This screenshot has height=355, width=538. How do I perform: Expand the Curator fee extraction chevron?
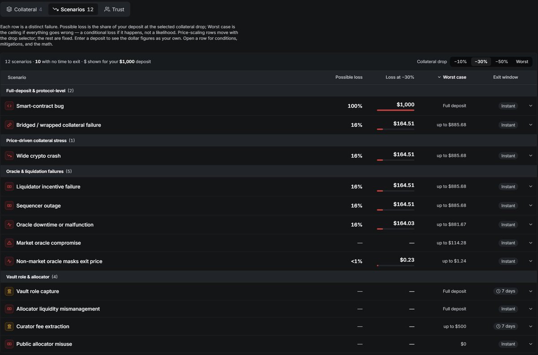tap(530, 326)
